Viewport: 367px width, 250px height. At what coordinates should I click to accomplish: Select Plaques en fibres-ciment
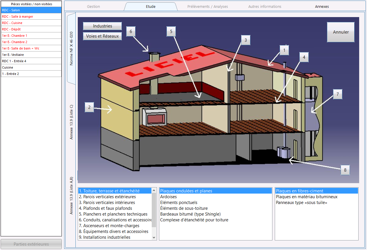[317, 191]
